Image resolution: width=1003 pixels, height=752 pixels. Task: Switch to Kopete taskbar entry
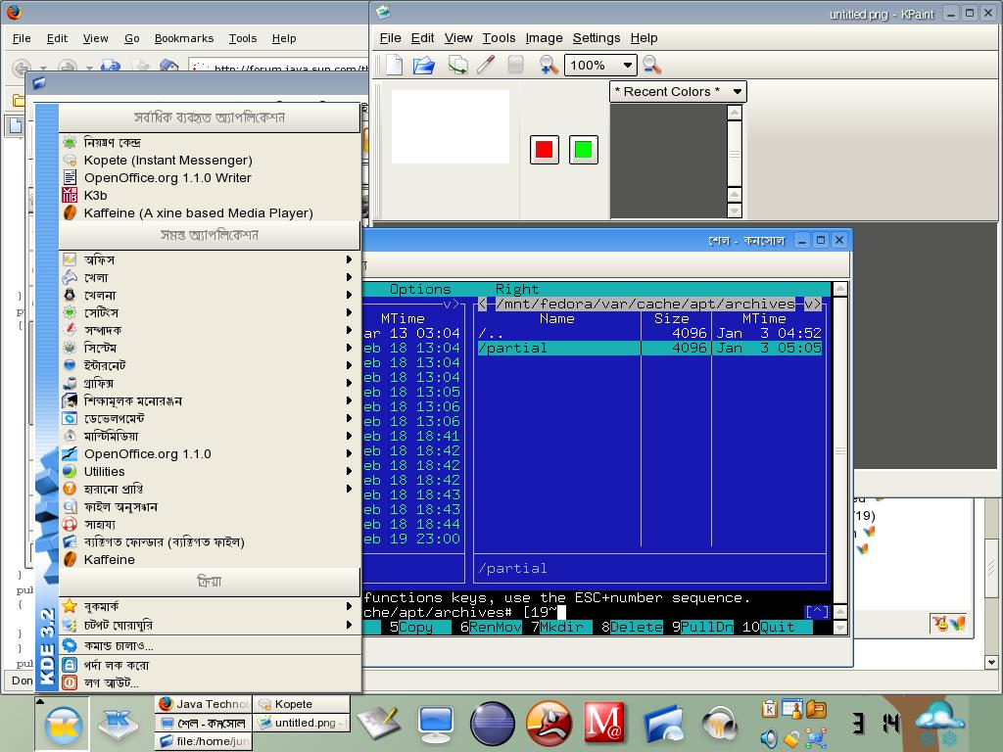(x=302, y=704)
